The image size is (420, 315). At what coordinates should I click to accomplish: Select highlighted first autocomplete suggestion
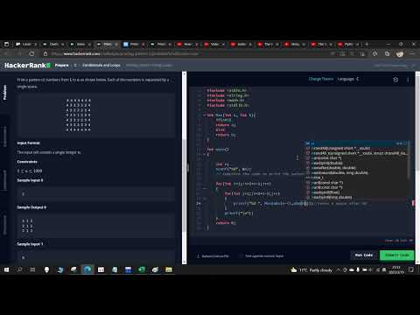356,143
